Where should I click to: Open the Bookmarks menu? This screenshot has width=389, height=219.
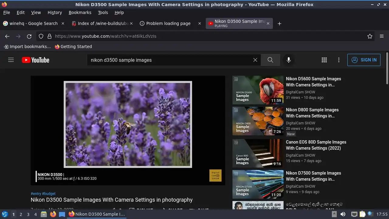coord(80,12)
